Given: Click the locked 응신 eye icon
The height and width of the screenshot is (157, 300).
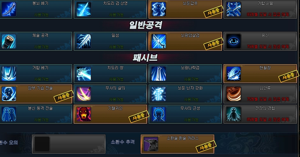Looking at the screenshot, I should point(233,41).
